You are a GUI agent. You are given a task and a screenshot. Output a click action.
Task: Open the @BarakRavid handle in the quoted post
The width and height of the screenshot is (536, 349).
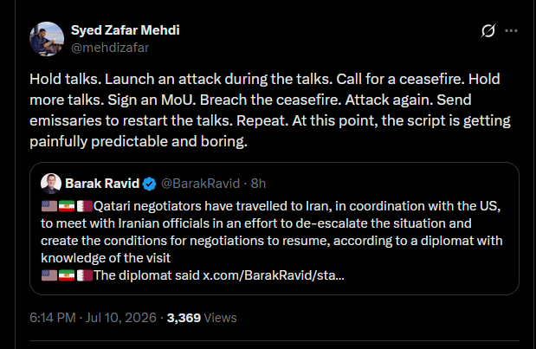pos(200,184)
